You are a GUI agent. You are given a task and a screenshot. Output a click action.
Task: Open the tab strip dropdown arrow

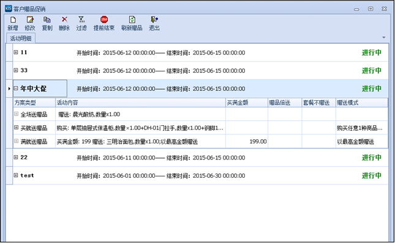tap(383, 38)
